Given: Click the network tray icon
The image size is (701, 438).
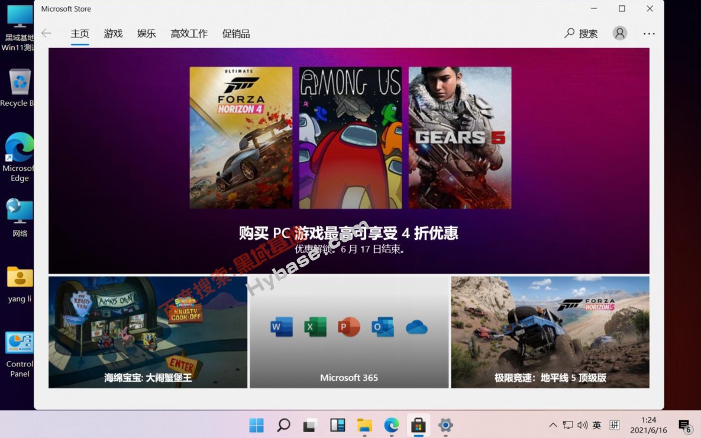Looking at the screenshot, I should [x=568, y=425].
